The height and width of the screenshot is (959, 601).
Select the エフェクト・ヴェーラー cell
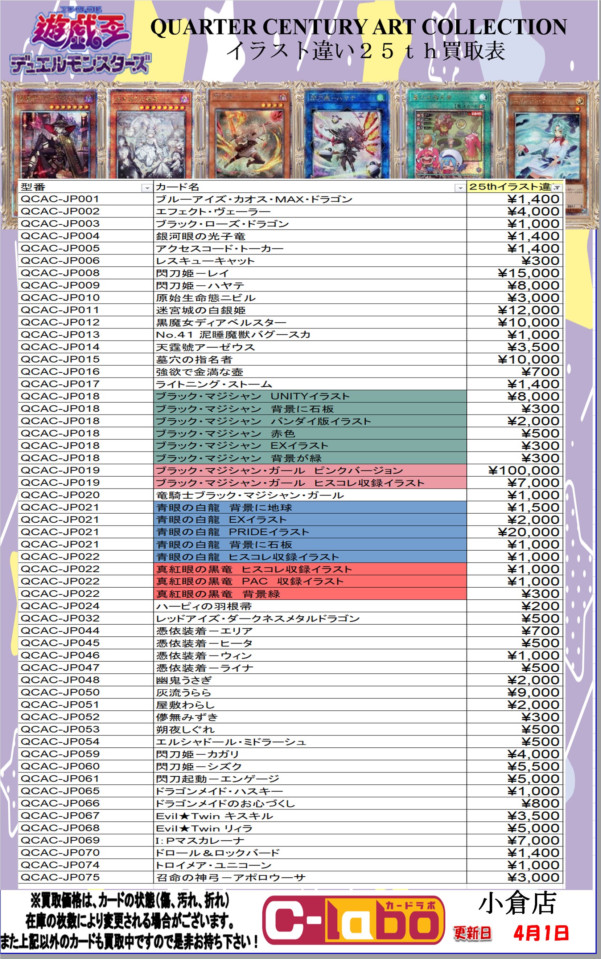point(310,212)
